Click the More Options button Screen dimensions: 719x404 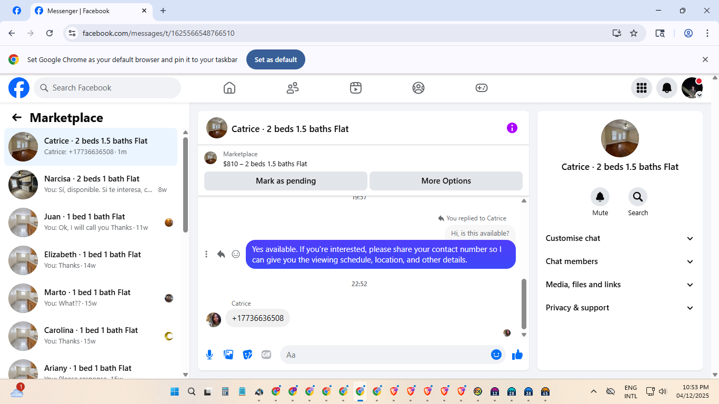point(446,181)
